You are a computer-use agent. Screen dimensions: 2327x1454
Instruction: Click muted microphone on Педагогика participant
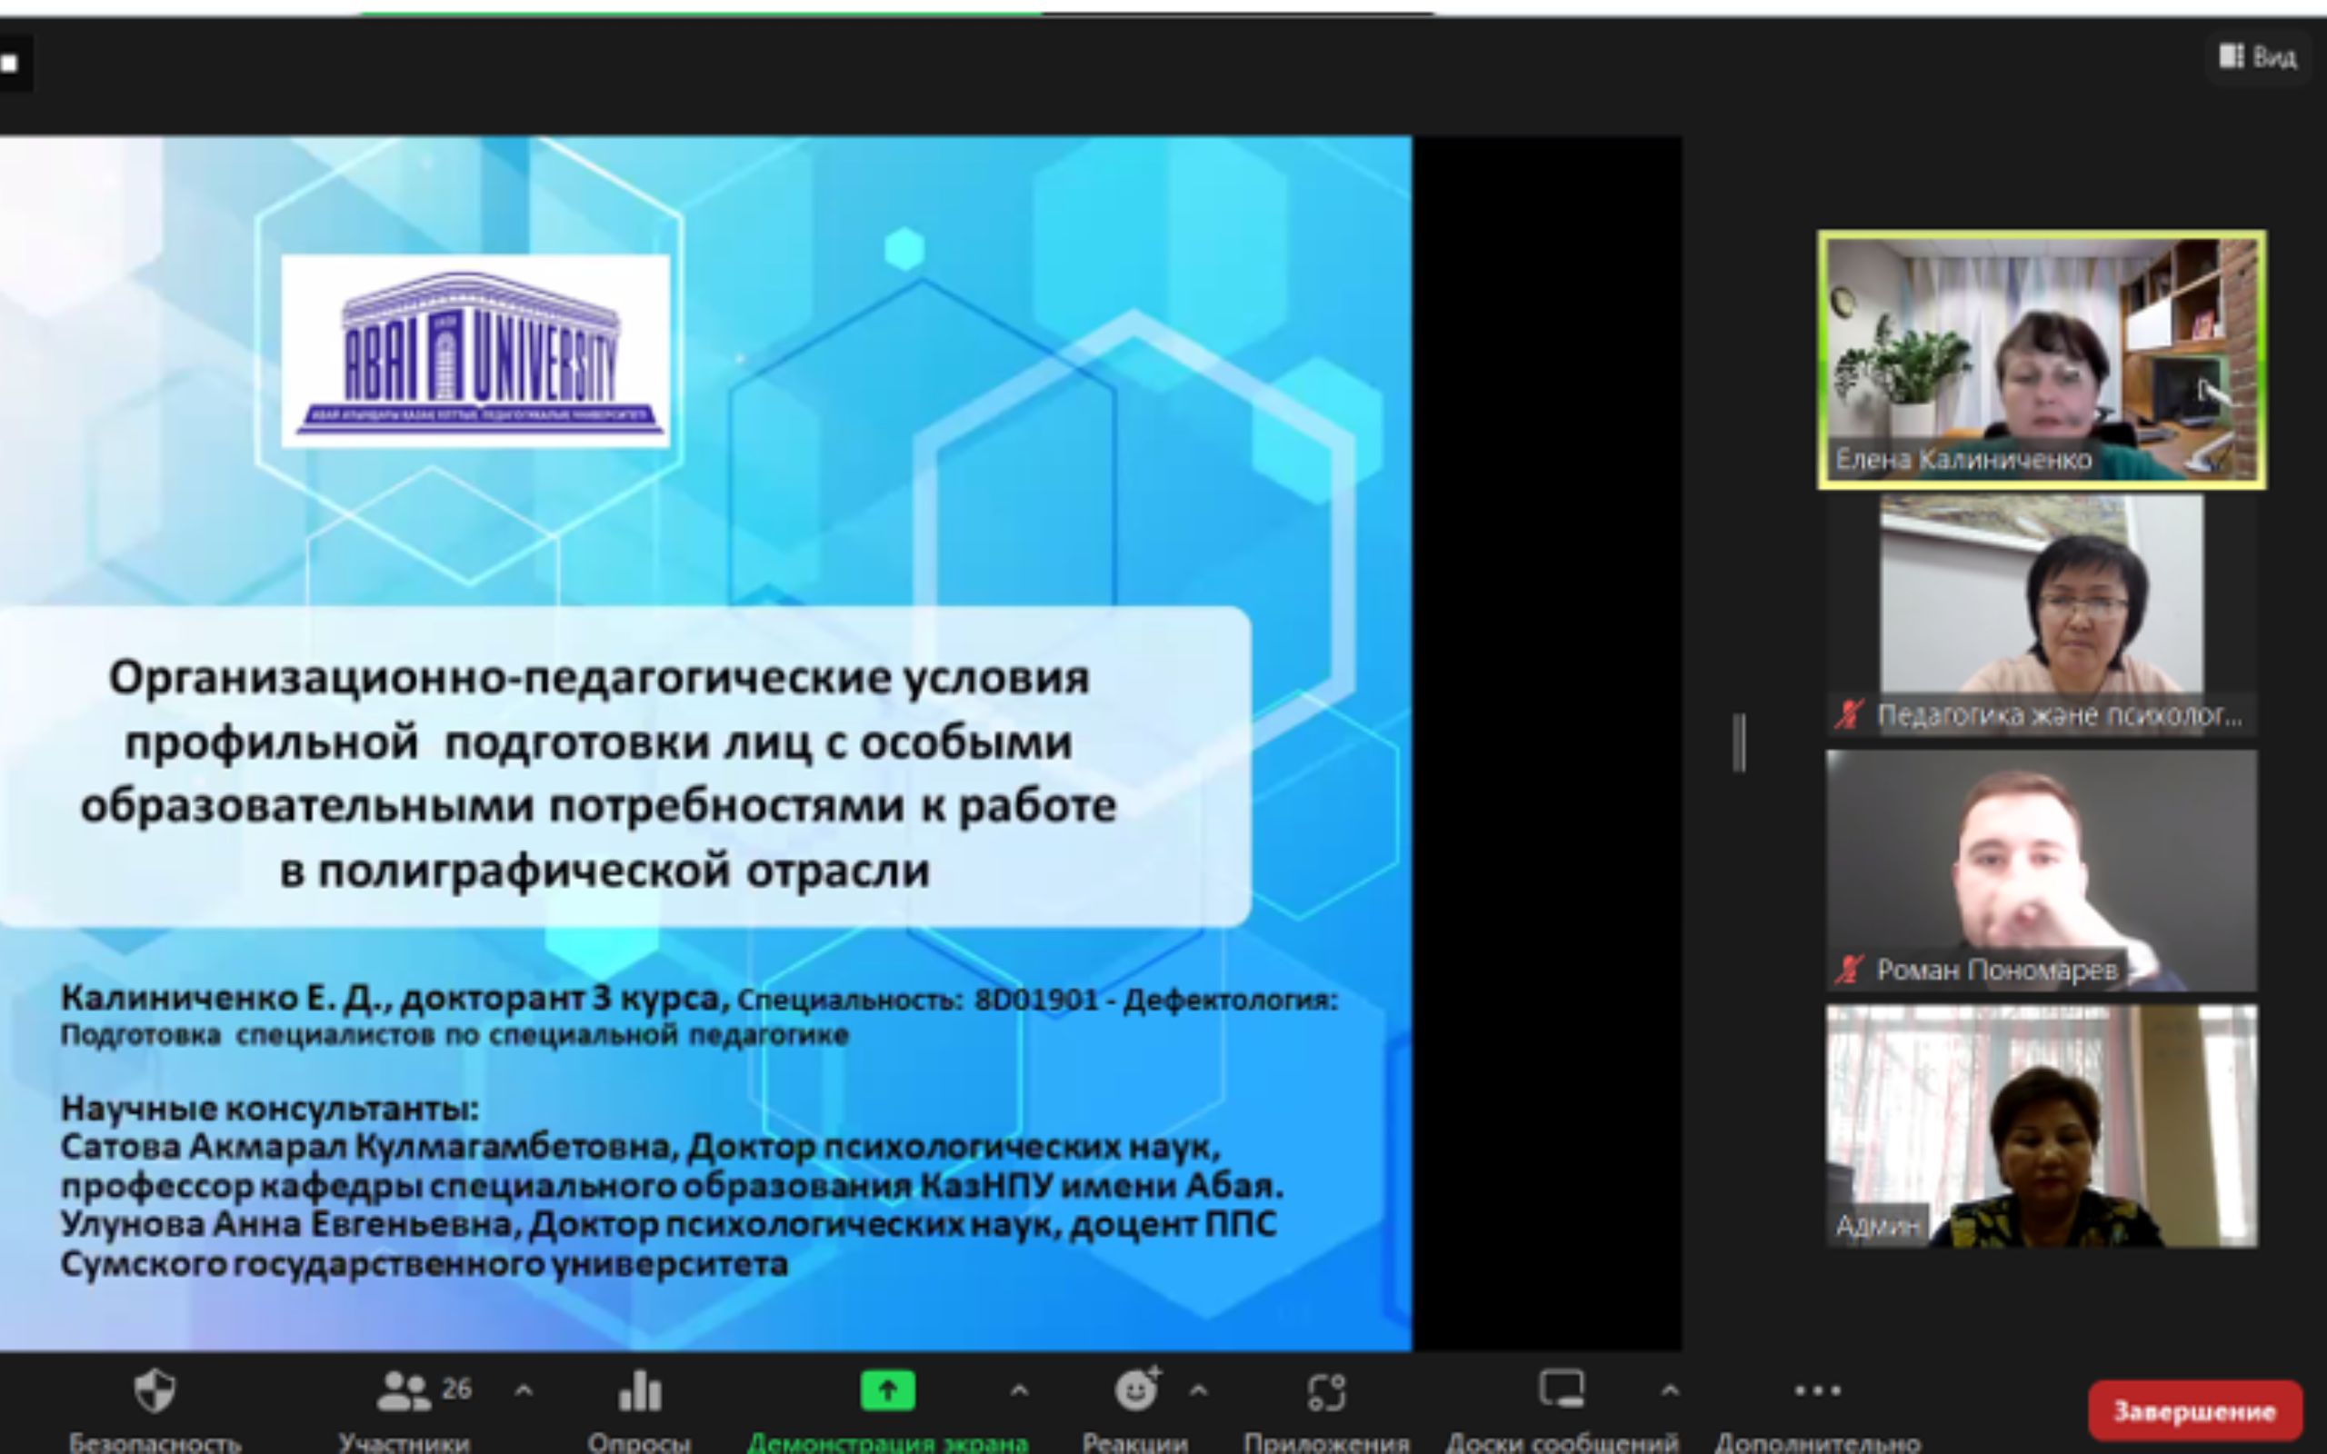point(1849,714)
